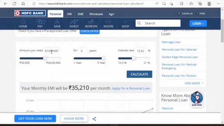The width and height of the screenshot is (224, 126).
Task: Activate Read aloud icon in address bar
Action: tap(157, 4)
